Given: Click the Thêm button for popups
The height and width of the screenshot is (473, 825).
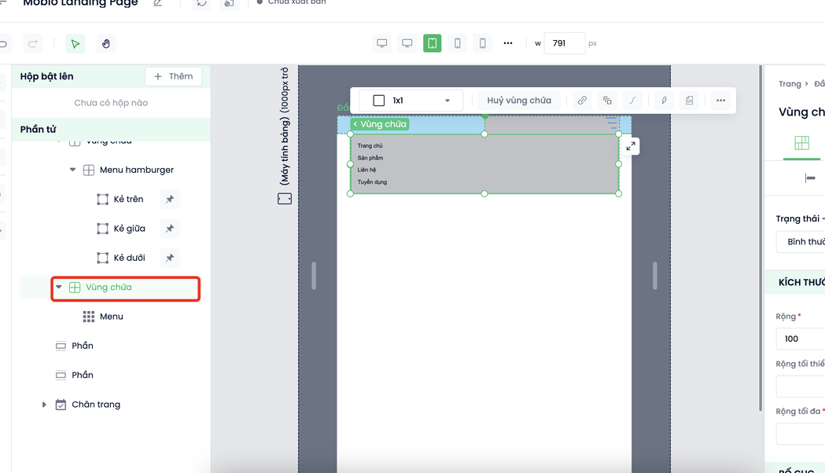Looking at the screenshot, I should coord(173,76).
